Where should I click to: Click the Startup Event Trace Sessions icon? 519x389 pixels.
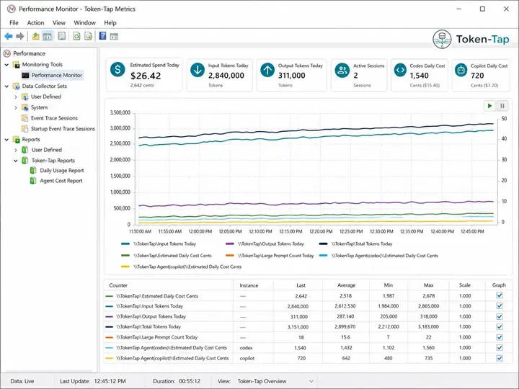point(25,129)
